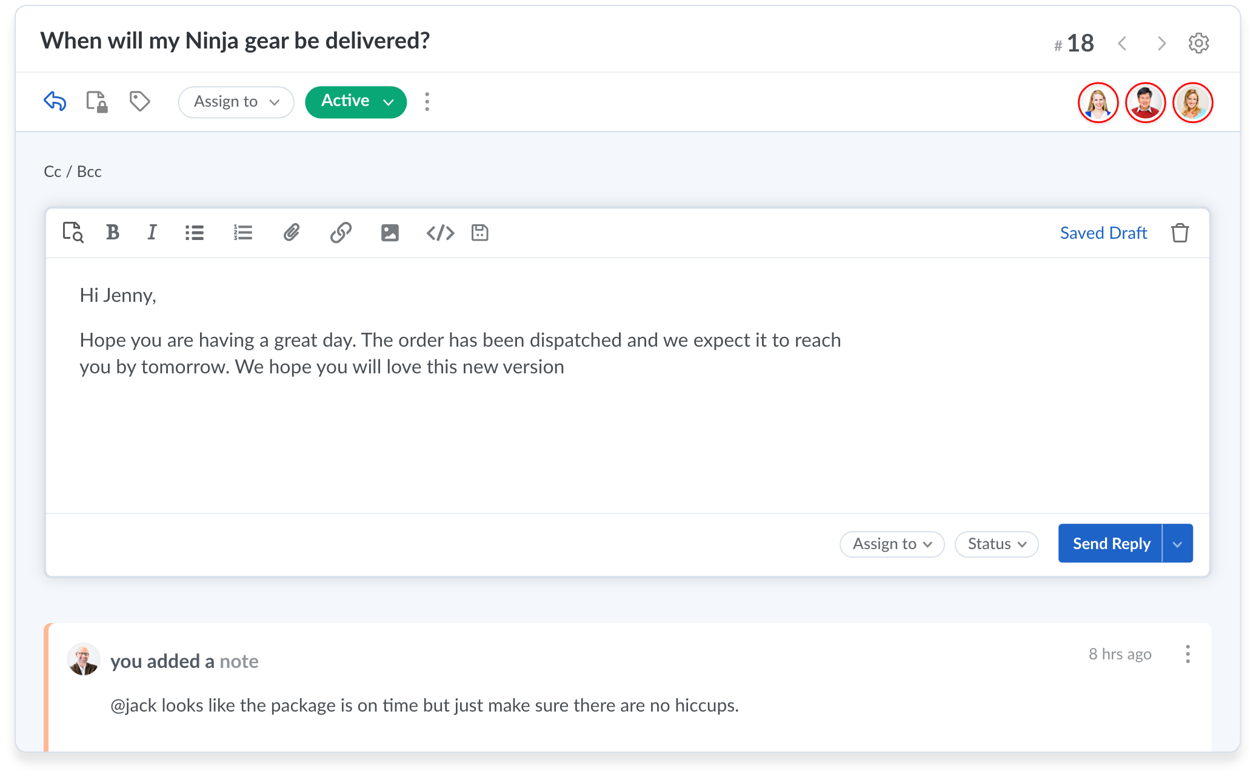
Task: Add a tag to the ticket
Action: (x=139, y=102)
